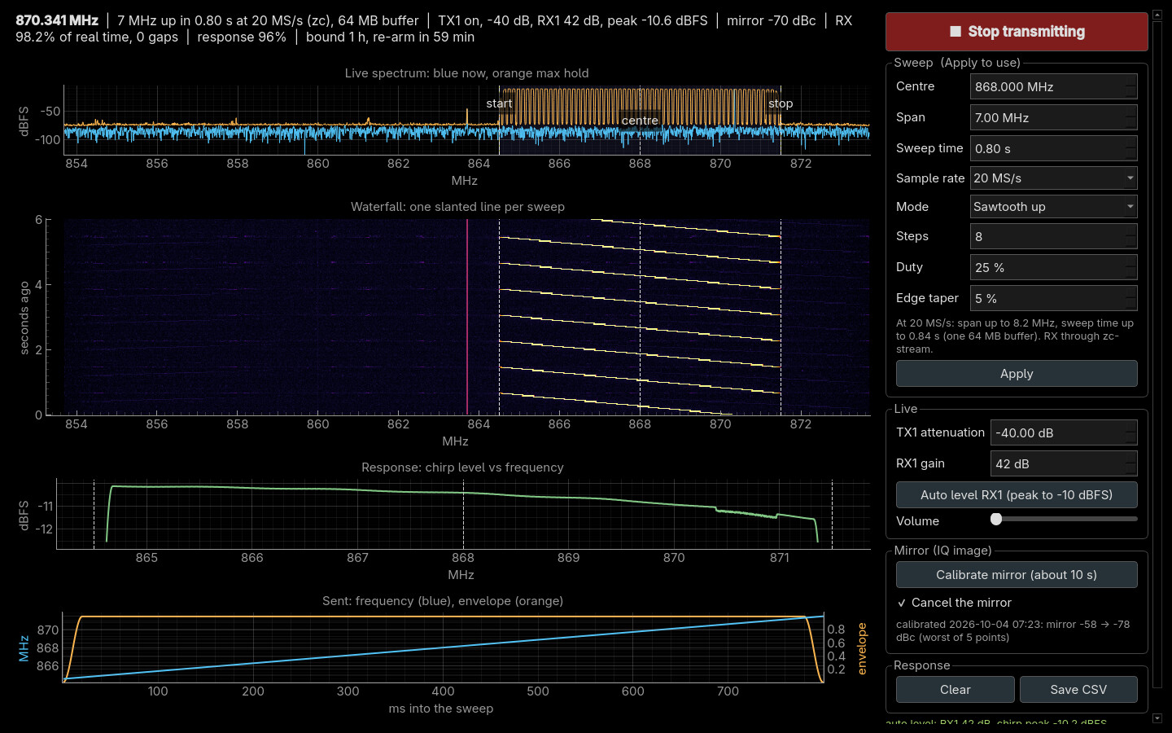The image size is (1172, 733).
Task: Click the red vertical line in the waterfall
Action: coord(467,317)
